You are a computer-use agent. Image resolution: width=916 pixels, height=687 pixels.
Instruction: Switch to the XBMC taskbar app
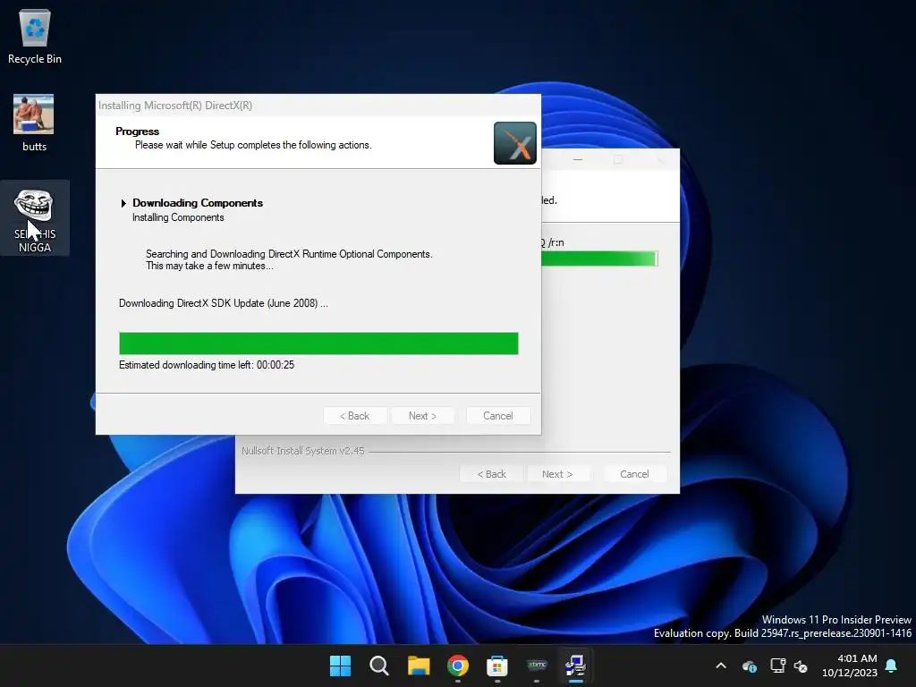[537, 666]
